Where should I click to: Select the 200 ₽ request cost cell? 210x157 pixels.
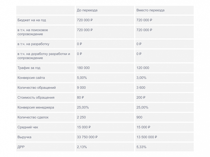click(141, 98)
